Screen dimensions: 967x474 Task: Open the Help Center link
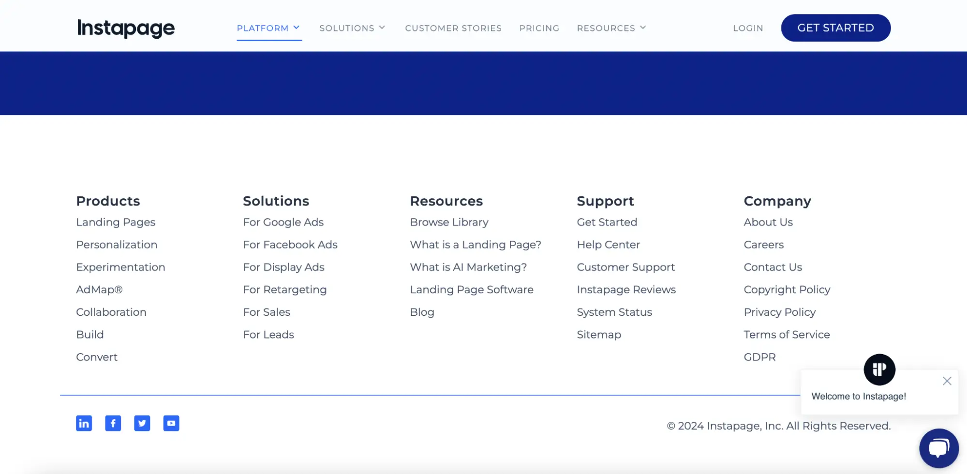pos(608,245)
